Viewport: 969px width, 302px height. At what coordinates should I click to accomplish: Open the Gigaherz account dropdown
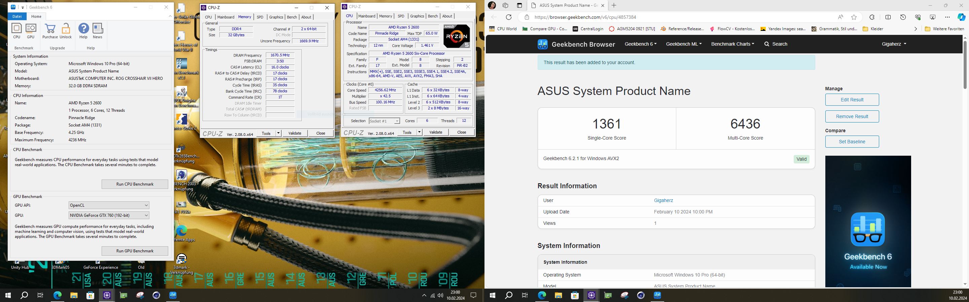point(894,44)
